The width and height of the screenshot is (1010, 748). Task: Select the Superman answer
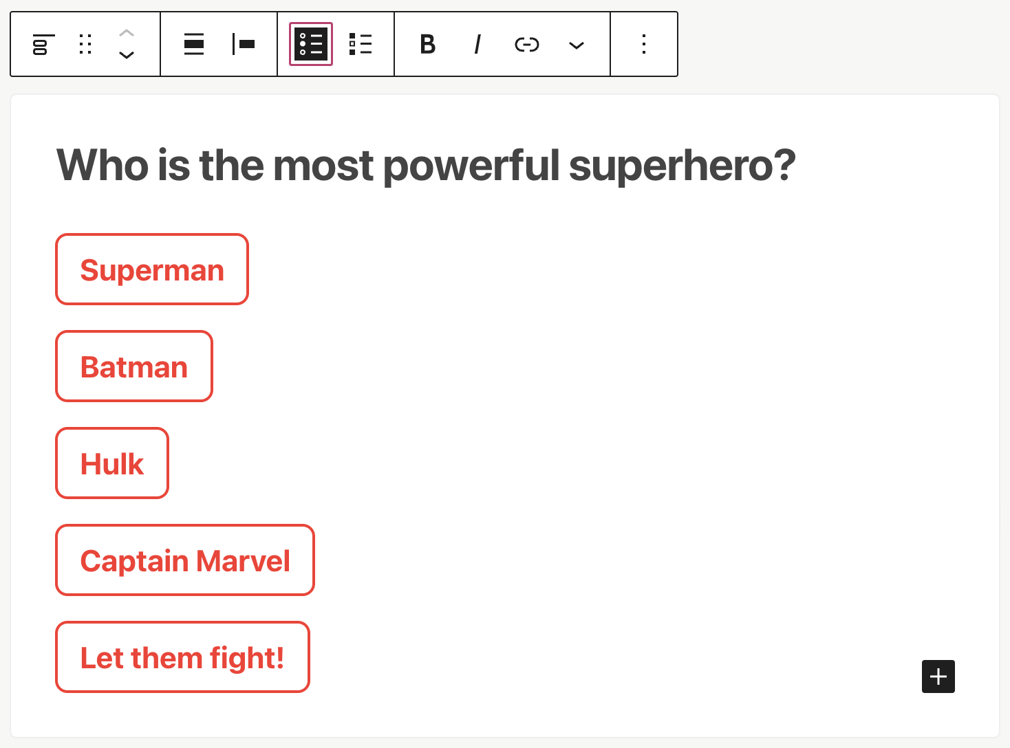click(152, 269)
